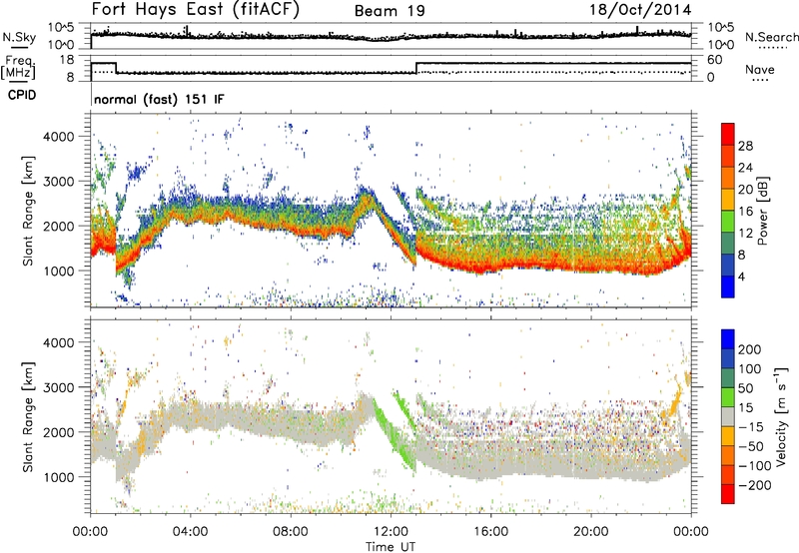Click the '28' power colorbar tick
This screenshot has height=553, width=799.
pos(745,146)
